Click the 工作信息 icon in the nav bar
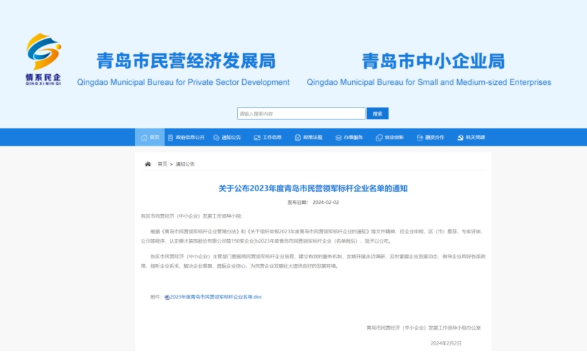Screen dimensions: 587x354 (x=257, y=138)
